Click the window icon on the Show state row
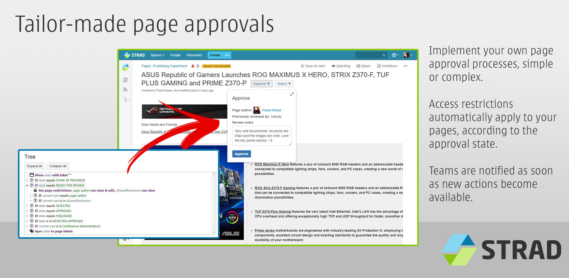Screen dimensions: 569x278 point(32,175)
